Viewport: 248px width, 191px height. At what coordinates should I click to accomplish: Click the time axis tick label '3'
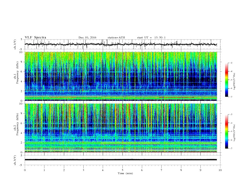(83, 170)
